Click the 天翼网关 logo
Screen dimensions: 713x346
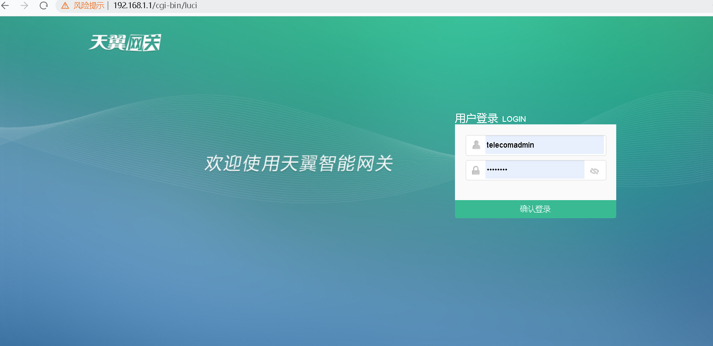coord(125,42)
